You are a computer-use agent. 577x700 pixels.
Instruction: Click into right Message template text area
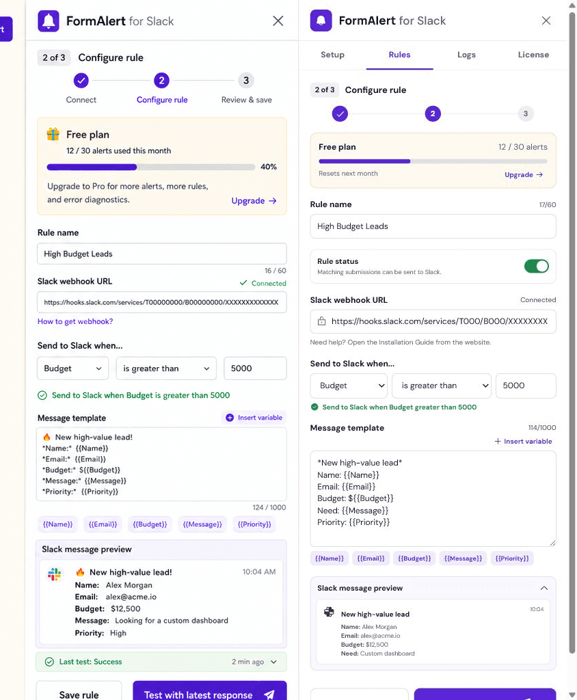433,498
